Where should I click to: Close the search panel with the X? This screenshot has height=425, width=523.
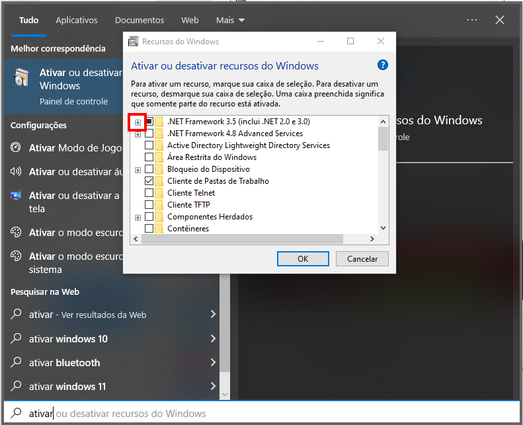click(x=500, y=20)
